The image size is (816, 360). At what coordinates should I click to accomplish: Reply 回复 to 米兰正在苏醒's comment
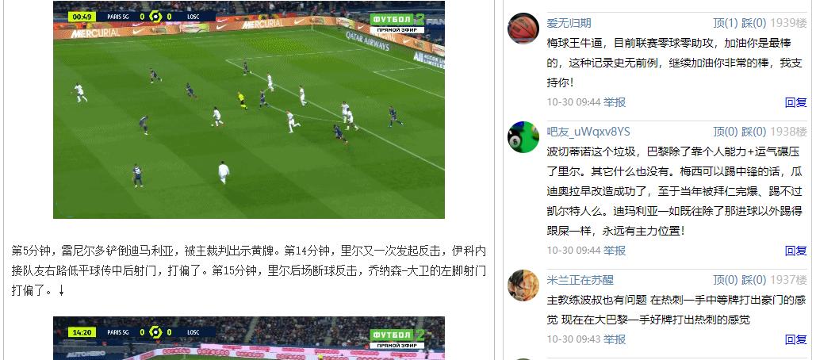pyautogui.click(x=795, y=339)
